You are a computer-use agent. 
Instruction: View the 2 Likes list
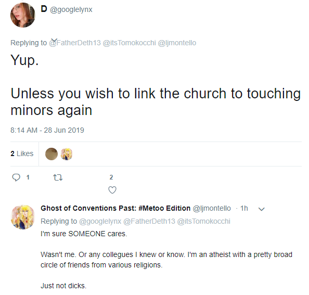pyautogui.click(x=22, y=153)
